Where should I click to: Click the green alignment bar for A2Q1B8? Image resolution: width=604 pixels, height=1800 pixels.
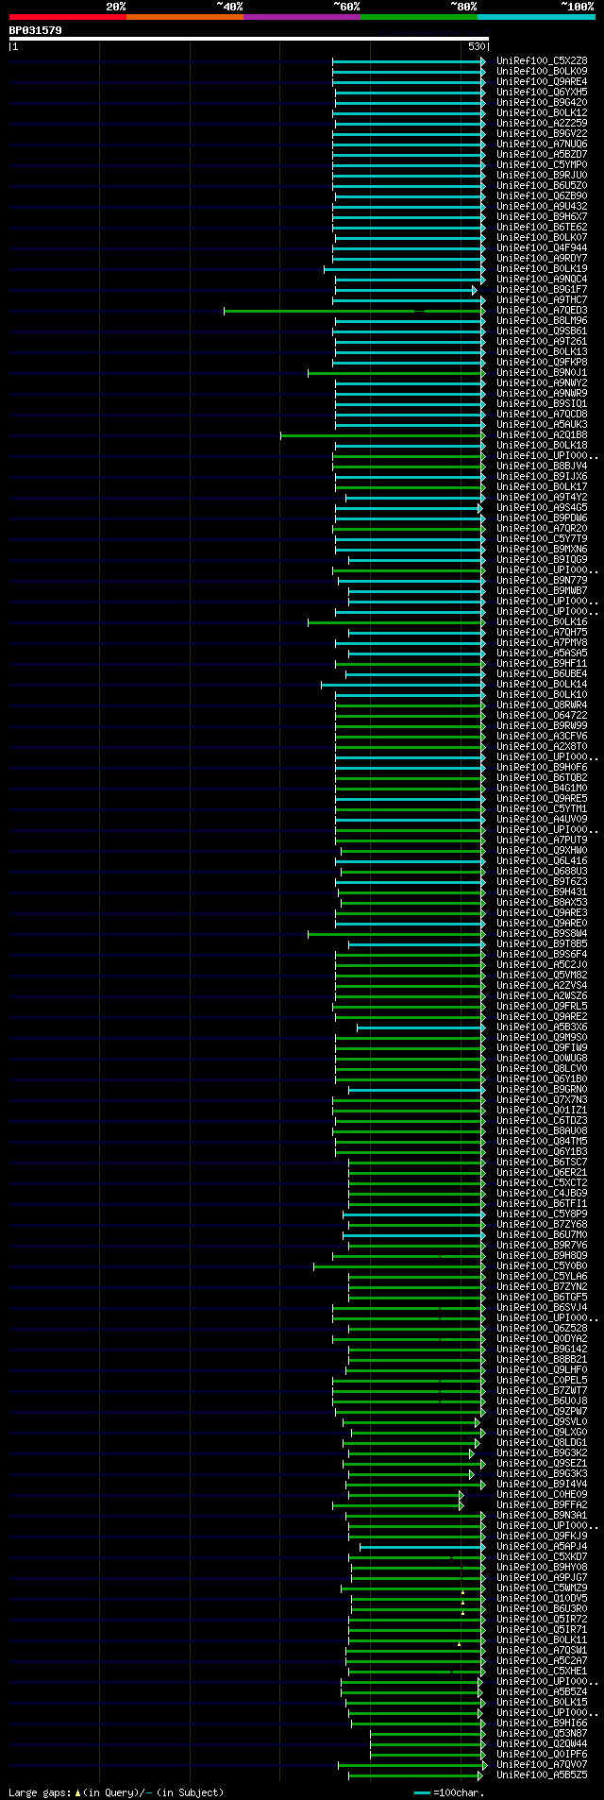coord(382,434)
